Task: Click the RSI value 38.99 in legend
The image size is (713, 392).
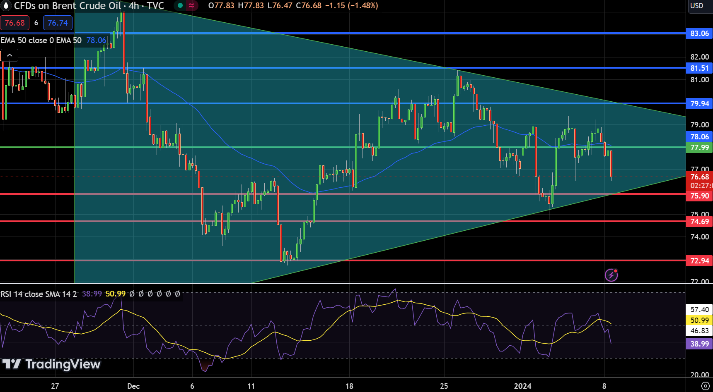Action: pos(92,294)
